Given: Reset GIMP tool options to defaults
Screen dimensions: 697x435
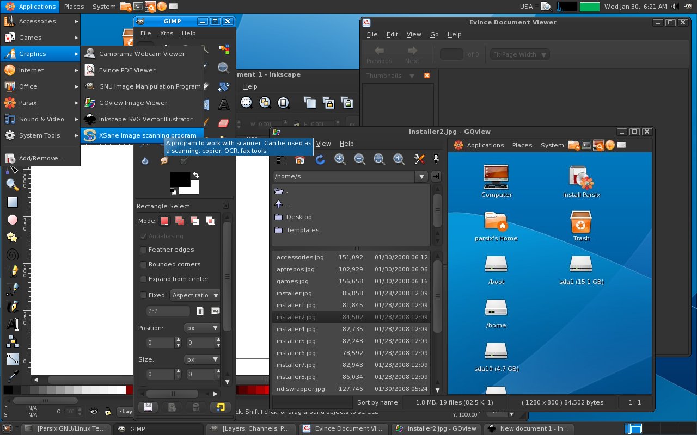Looking at the screenshot, I should pyautogui.click(x=220, y=407).
